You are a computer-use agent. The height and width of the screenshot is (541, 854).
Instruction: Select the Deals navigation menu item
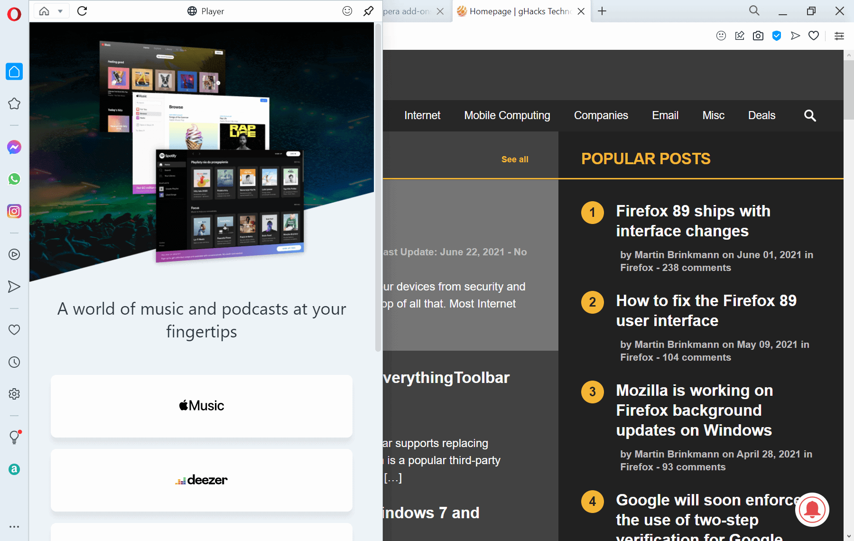761,115
